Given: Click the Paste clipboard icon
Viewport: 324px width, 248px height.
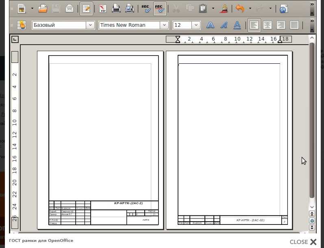Looking at the screenshot, I should click(203, 9).
